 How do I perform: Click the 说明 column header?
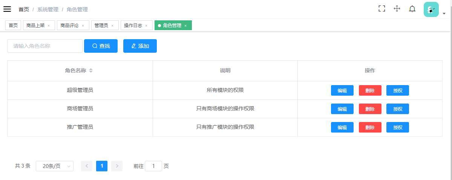pyautogui.click(x=225, y=70)
